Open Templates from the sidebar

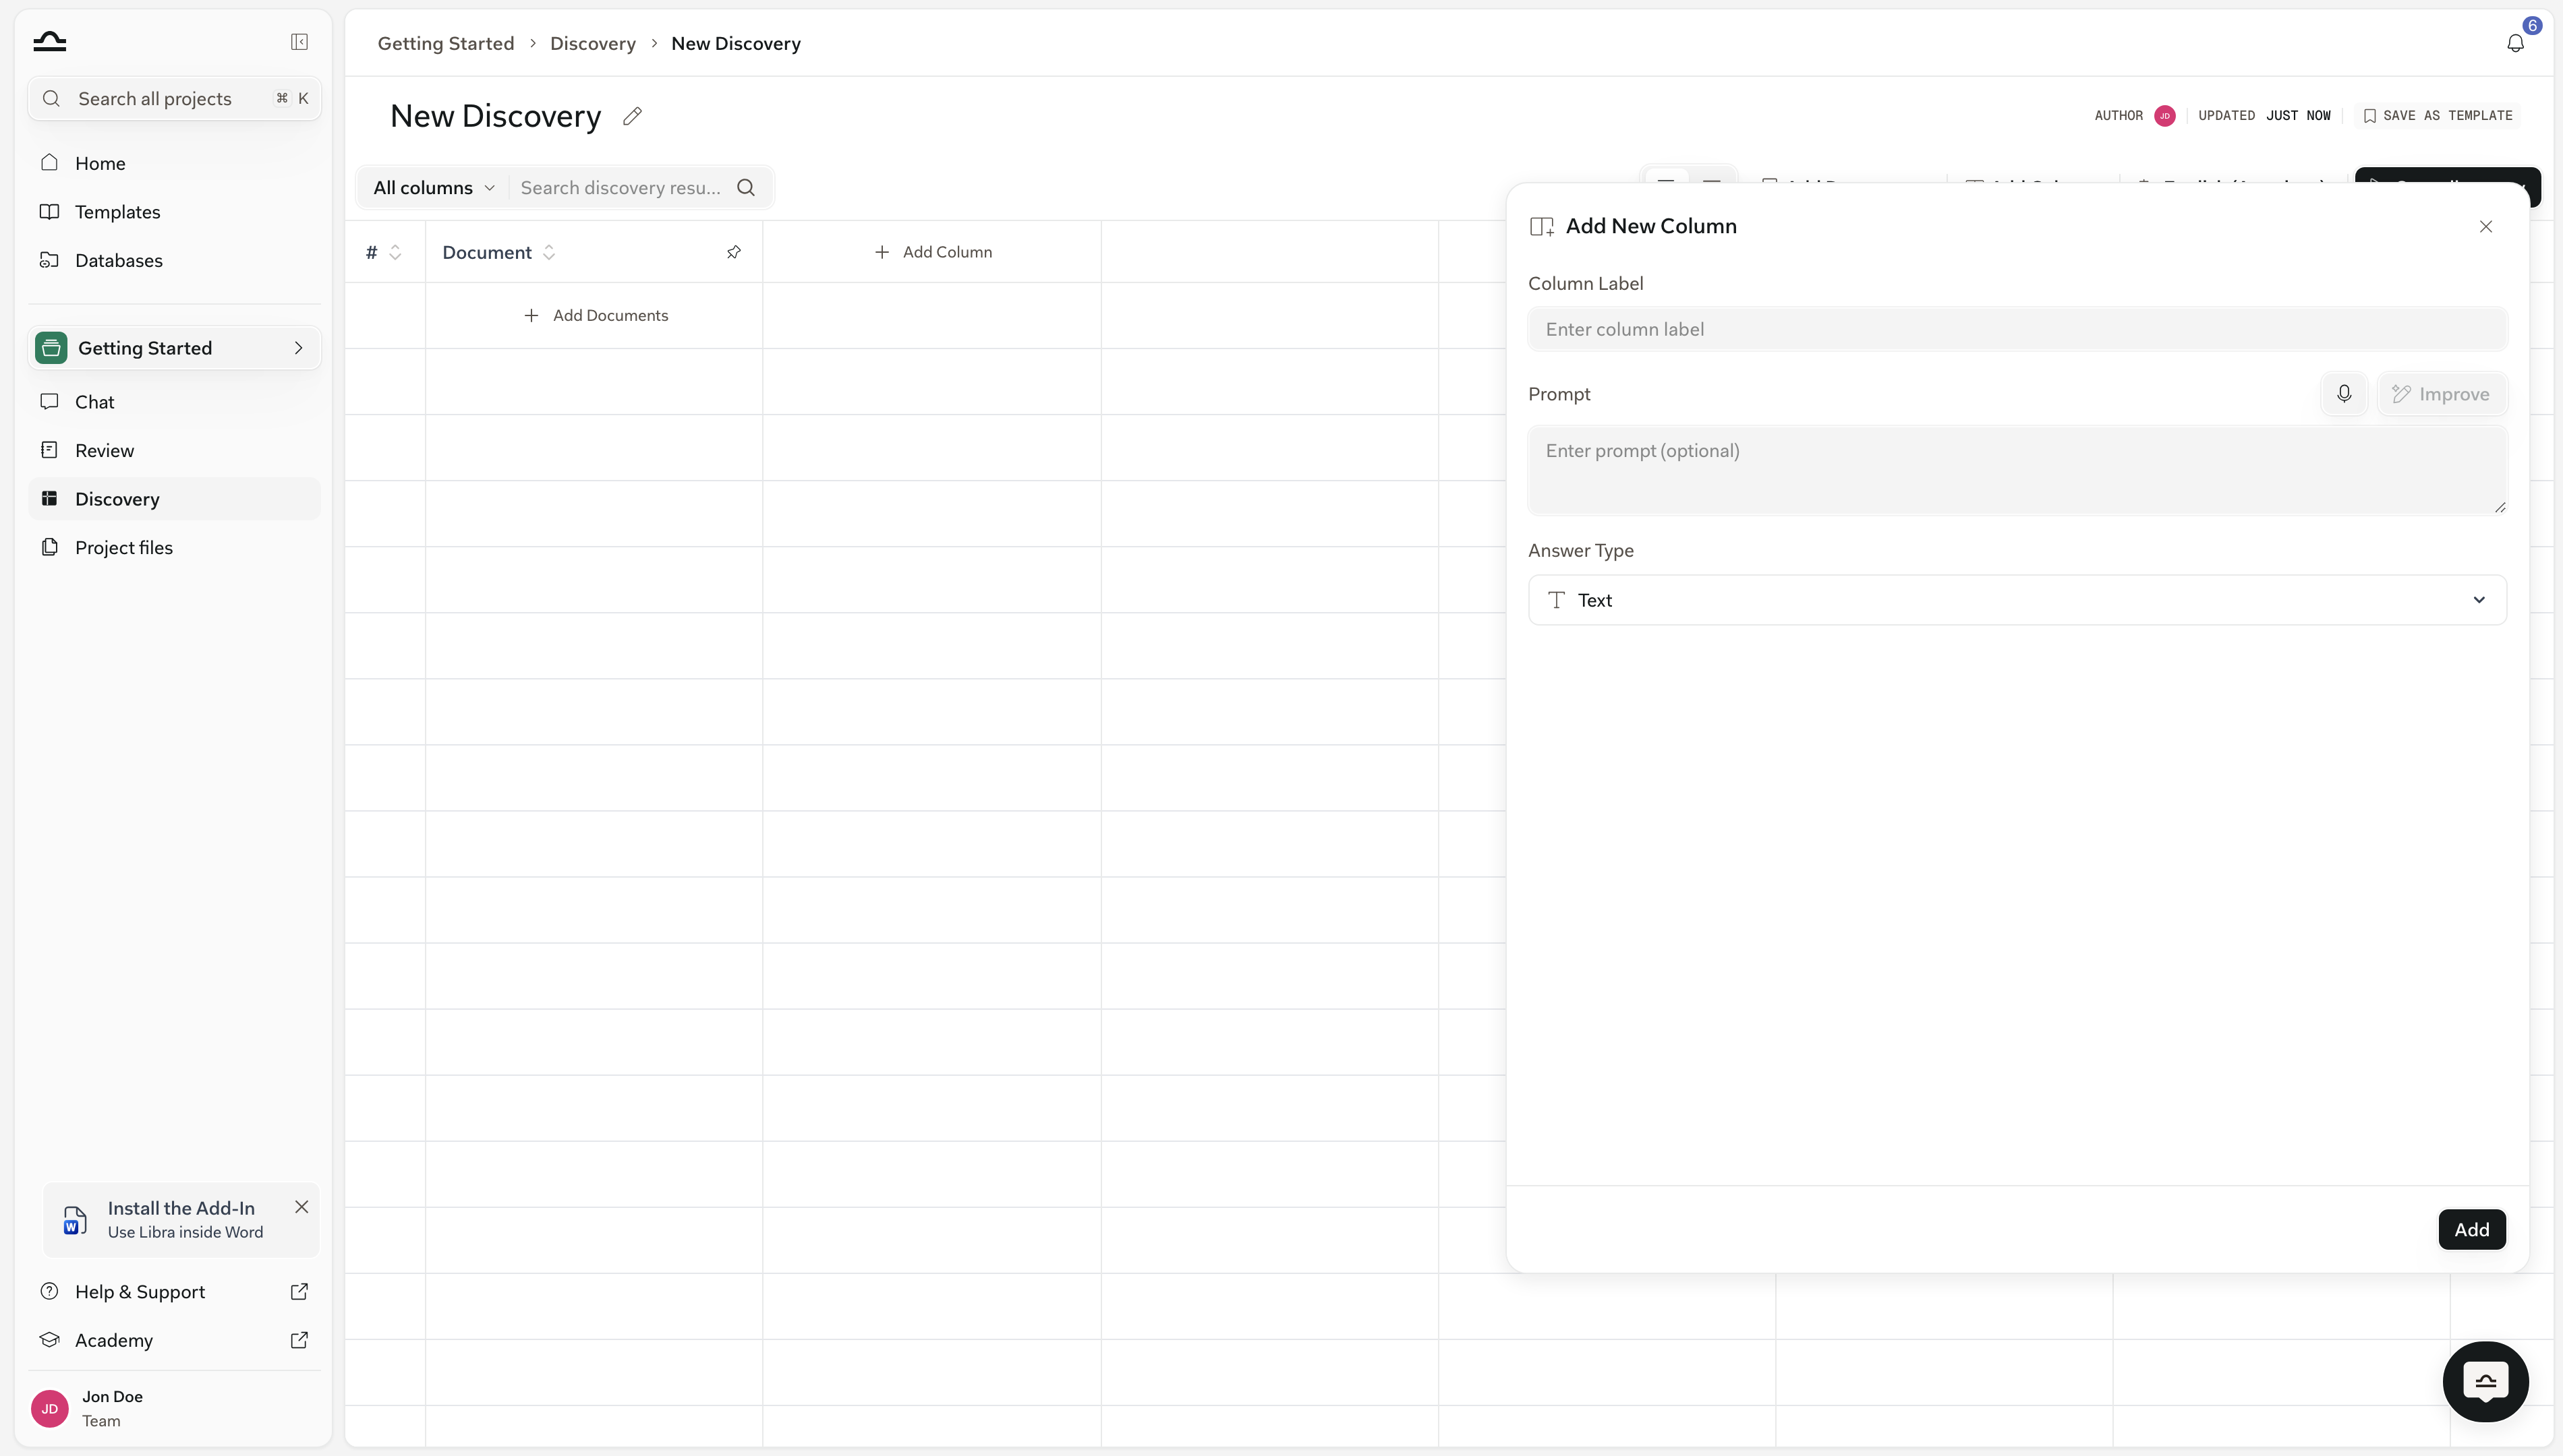(174, 212)
